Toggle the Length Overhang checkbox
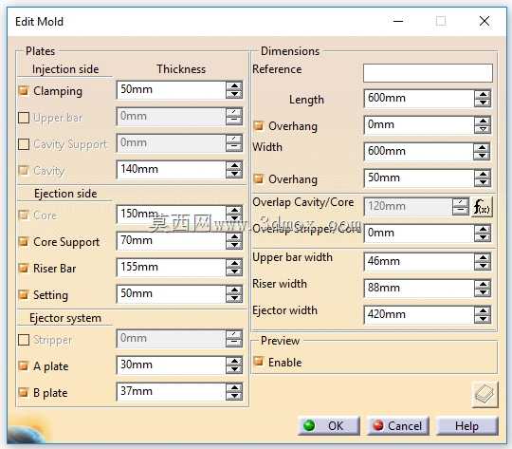The width and height of the screenshot is (512, 449). [x=259, y=125]
